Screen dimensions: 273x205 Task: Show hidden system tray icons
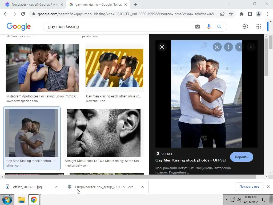(226, 200)
